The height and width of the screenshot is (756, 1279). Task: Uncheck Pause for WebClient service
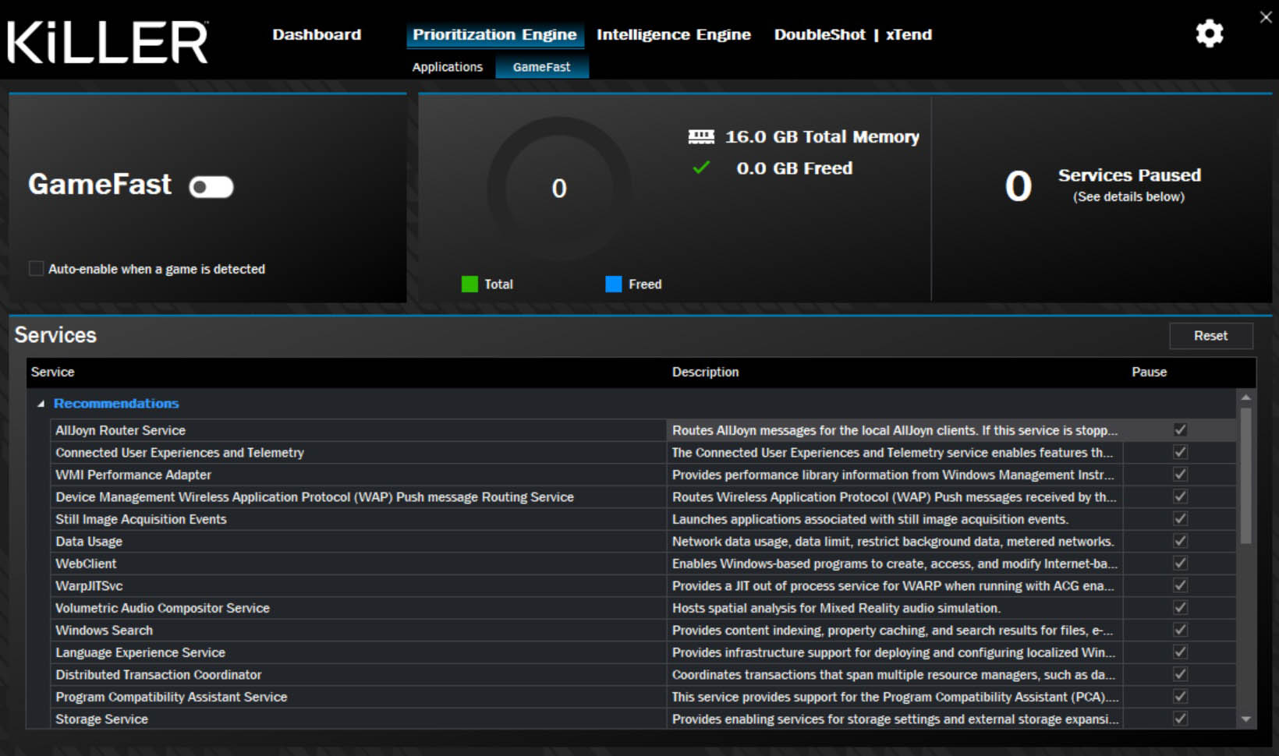(x=1181, y=563)
